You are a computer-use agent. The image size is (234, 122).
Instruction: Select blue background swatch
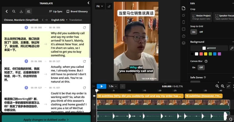(x=215, y=54)
